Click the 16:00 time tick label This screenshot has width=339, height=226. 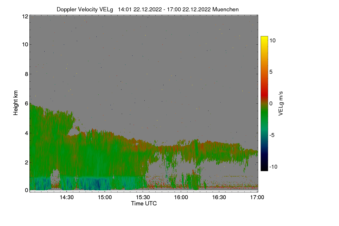point(181,197)
